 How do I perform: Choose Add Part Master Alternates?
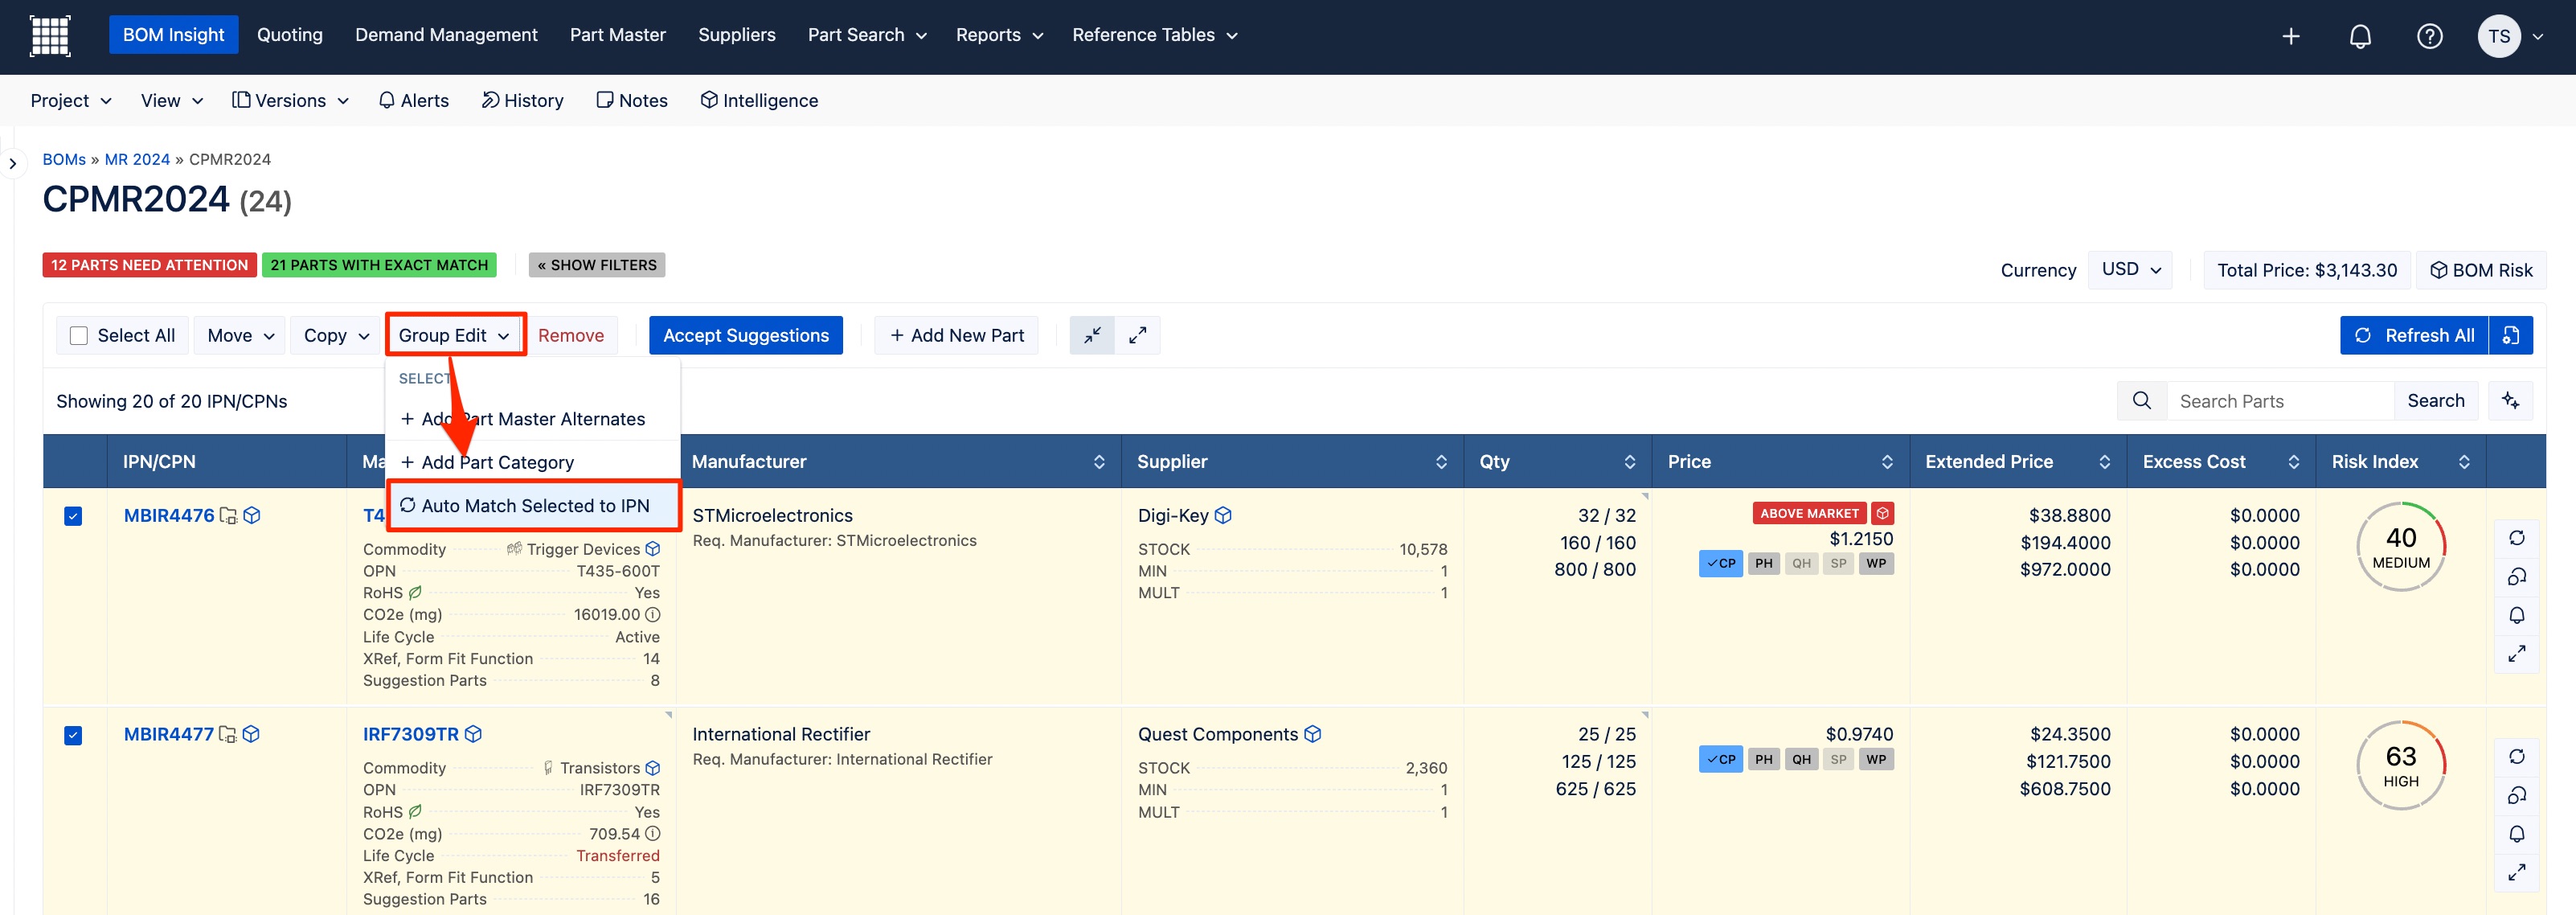[533, 419]
